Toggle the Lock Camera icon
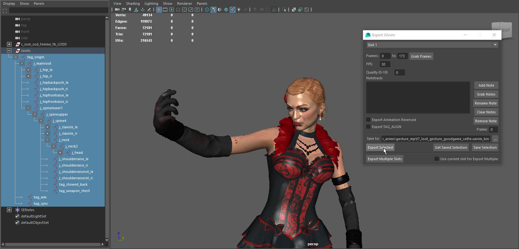Screen dimensions: 519x249 (x=123, y=10)
